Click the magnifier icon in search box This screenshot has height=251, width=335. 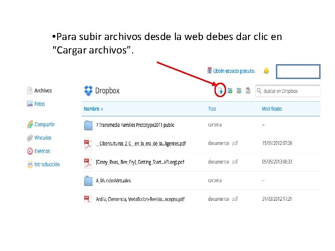tap(259, 91)
